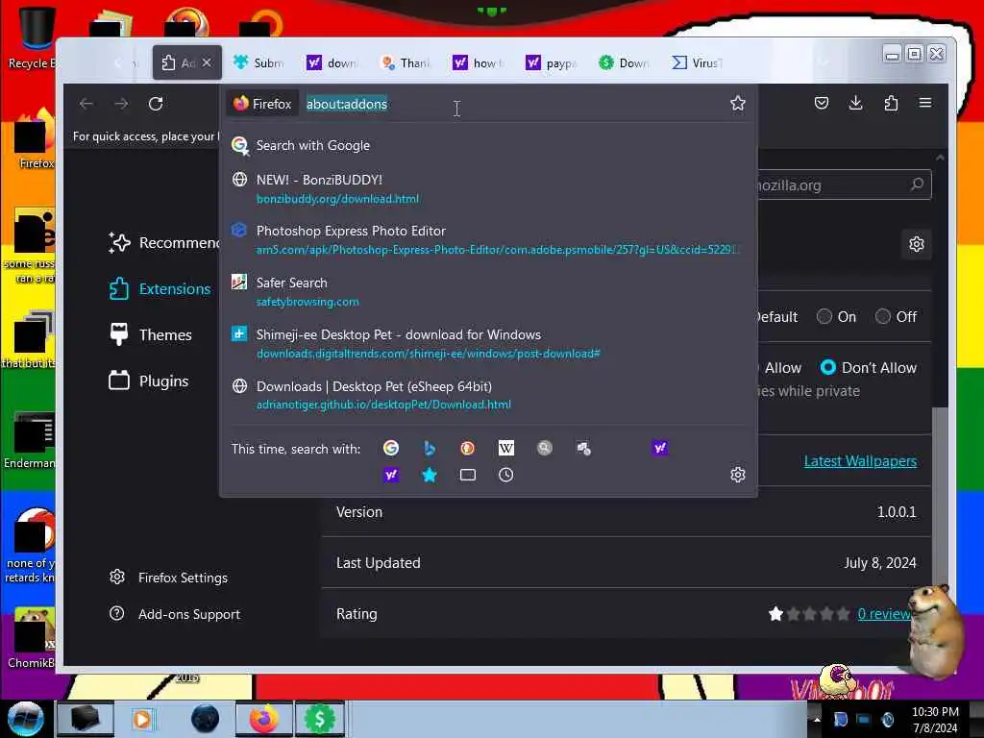The width and height of the screenshot is (984, 738).
Task: Select the Off radio button
Action: (x=882, y=316)
